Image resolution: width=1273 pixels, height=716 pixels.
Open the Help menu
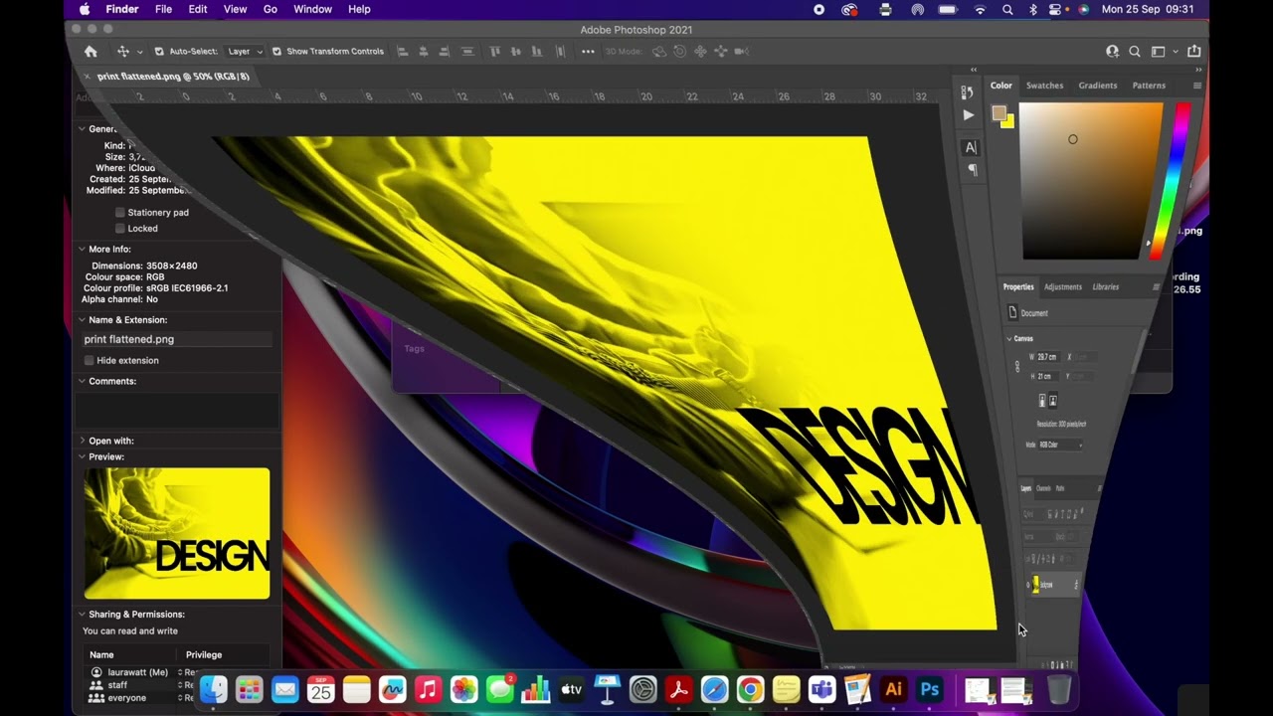359,10
